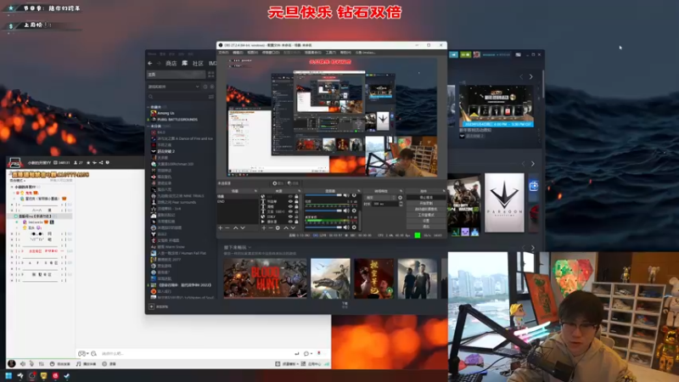Open the Steam account name dropdown
679x382 pixels.
click(497, 54)
